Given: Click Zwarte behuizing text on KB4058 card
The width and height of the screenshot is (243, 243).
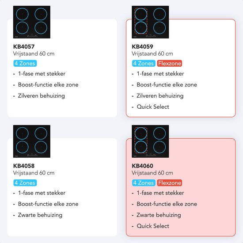Looking at the screenshot, I should [x=40, y=215].
